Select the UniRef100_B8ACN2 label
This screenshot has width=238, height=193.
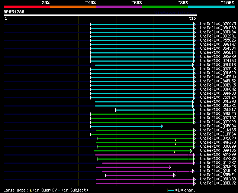tap(218, 89)
